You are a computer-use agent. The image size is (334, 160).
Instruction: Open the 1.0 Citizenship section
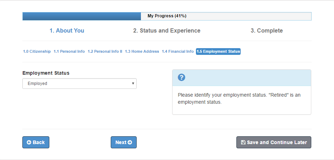point(37,51)
